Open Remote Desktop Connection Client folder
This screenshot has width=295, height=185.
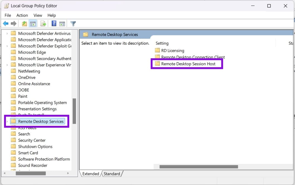(190, 57)
